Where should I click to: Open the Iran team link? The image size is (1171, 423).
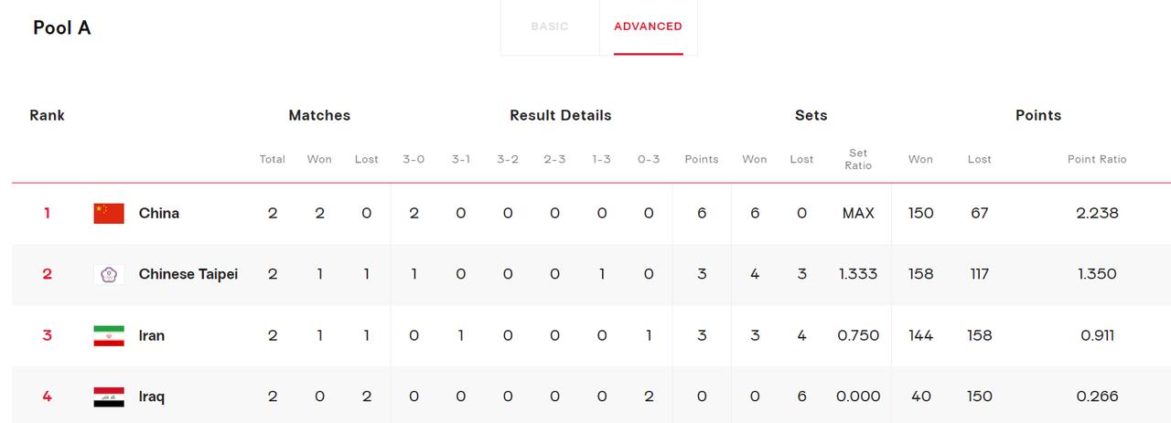tap(152, 335)
